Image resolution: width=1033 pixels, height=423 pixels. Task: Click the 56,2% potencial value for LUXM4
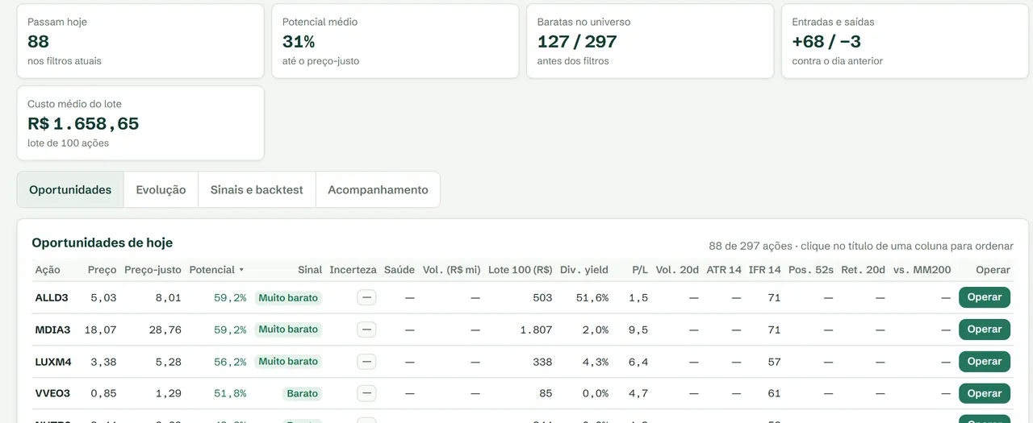point(230,362)
